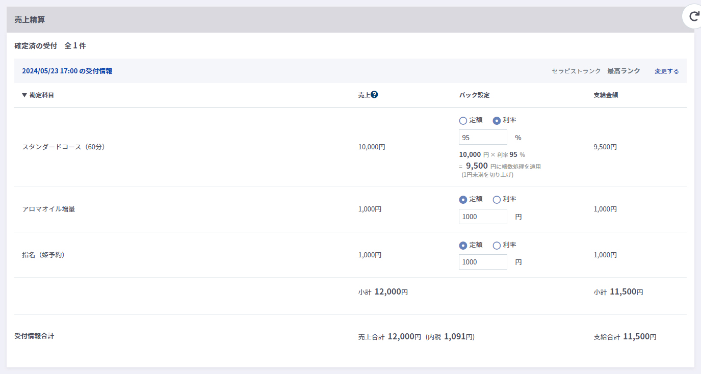Click the reload icon in the top-right corner
This screenshot has height=374, width=701.
(x=694, y=16)
